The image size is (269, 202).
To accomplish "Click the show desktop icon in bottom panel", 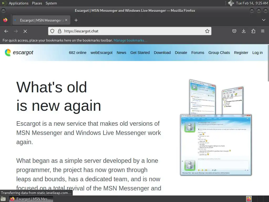I will pyautogui.click(x=3, y=199).
